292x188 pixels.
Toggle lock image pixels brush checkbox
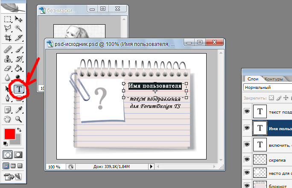coord(279,98)
